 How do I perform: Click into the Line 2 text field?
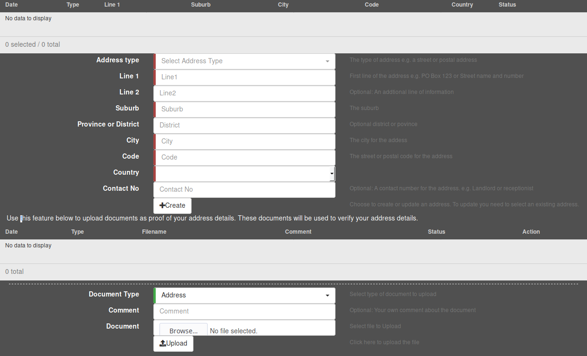[244, 93]
